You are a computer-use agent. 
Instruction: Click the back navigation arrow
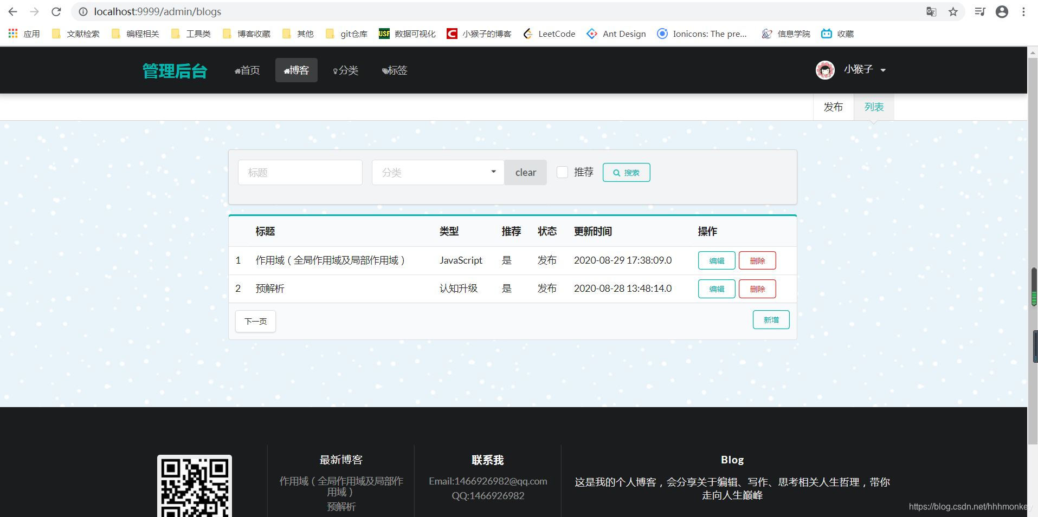tap(11, 11)
